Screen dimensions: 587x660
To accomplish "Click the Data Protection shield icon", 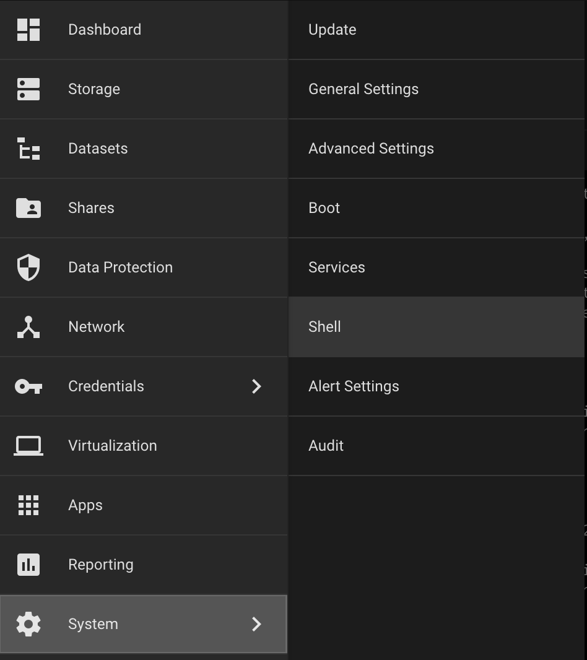I will [x=28, y=267].
